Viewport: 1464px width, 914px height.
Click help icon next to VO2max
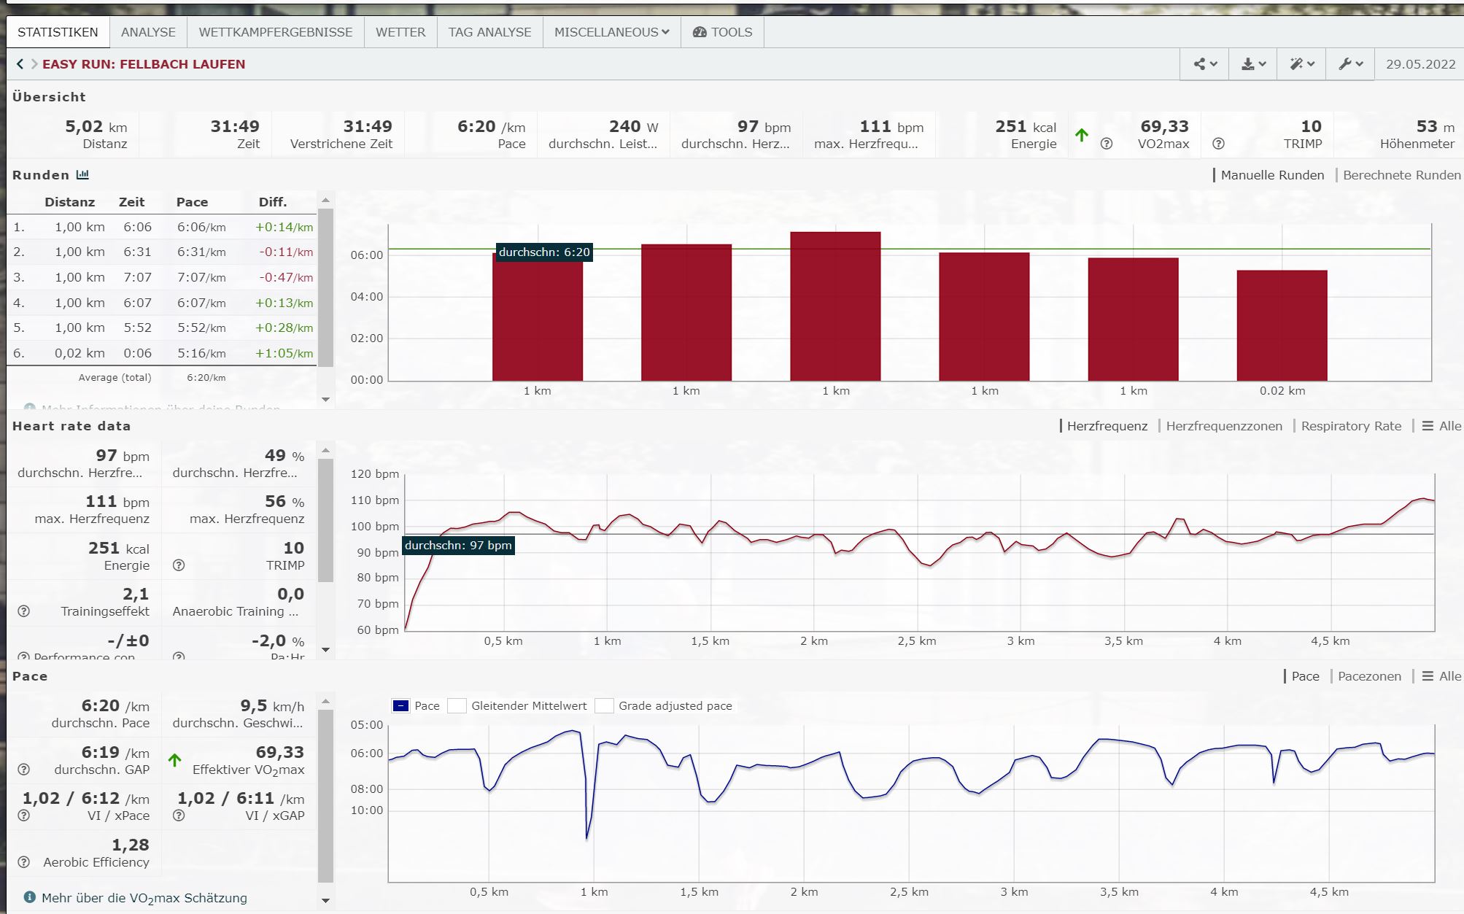pos(1107,144)
